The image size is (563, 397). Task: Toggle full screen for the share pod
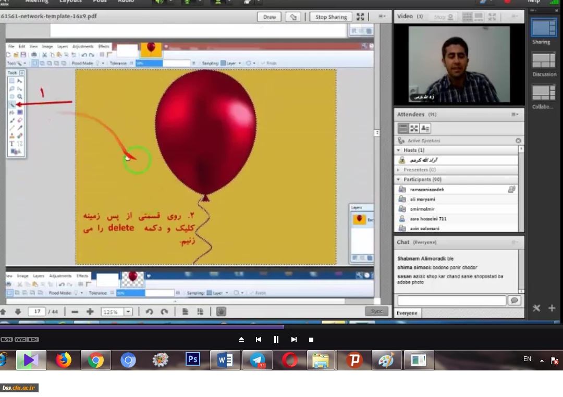(x=360, y=17)
